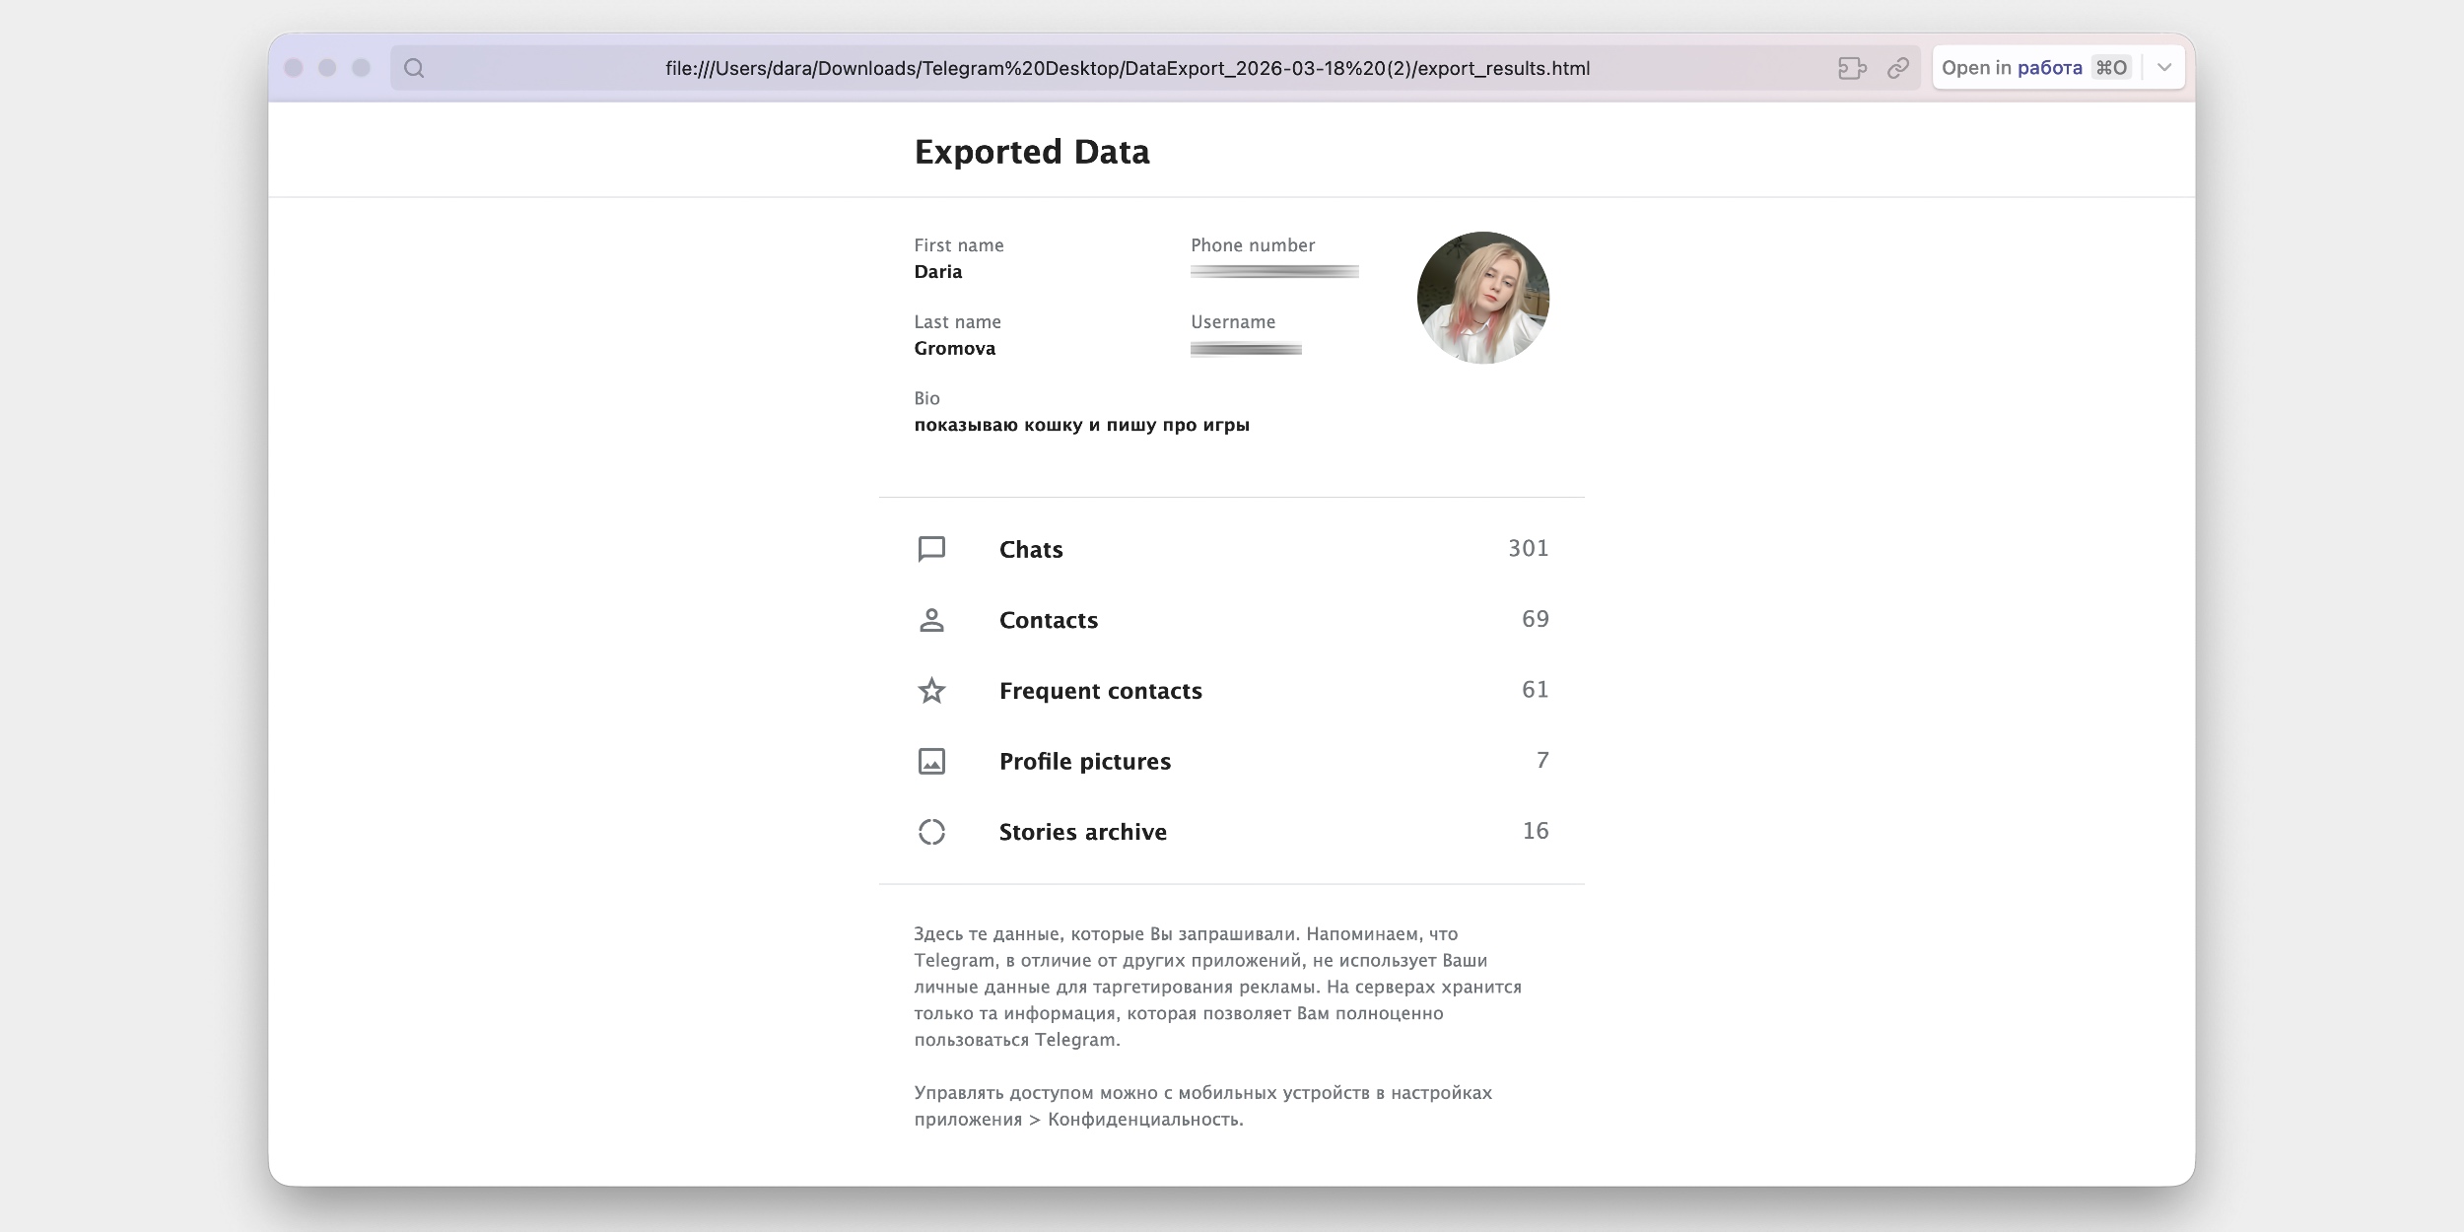The width and height of the screenshot is (2464, 1232).
Task: Click the red close window button
Action: click(294, 68)
